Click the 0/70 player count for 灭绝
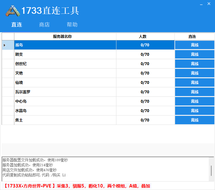Viewport: 215px width, 190px height. coord(145,73)
